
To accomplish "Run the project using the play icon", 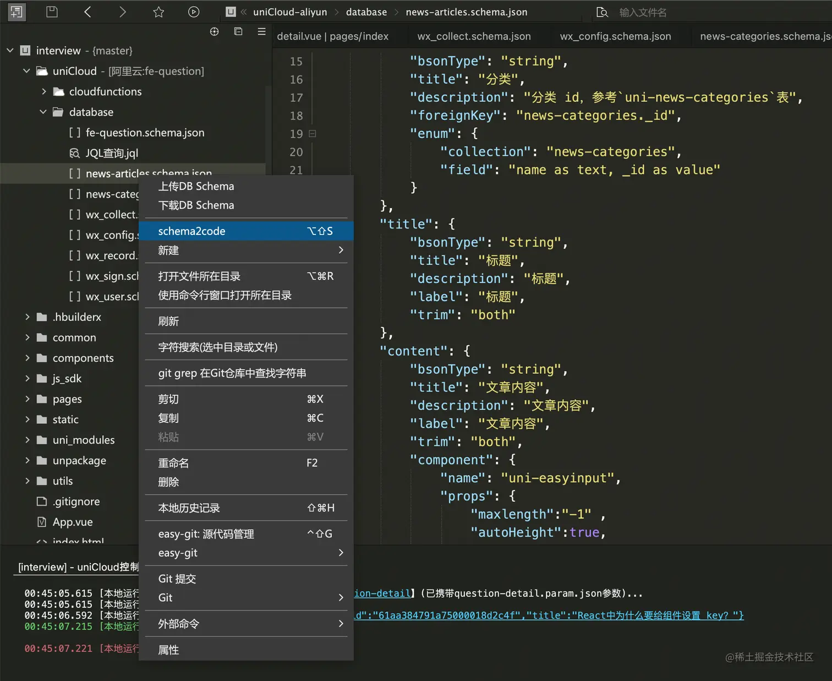I will (x=193, y=12).
